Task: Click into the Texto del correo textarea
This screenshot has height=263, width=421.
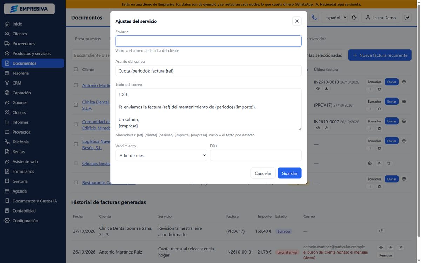Action: [x=208, y=110]
